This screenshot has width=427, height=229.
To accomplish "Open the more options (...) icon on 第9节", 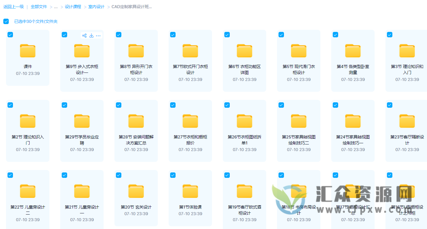I will click(x=98, y=35).
